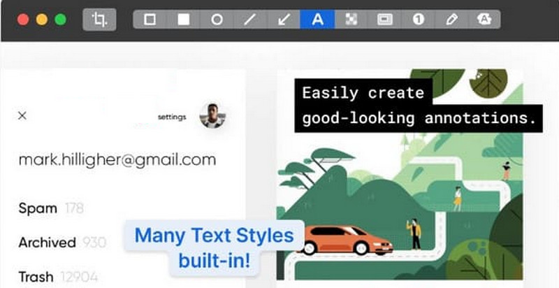Pick the straight line tool
559x288 pixels.
[x=250, y=20]
